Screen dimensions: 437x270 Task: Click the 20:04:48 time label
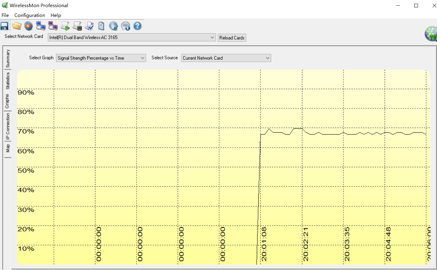tap(388, 244)
